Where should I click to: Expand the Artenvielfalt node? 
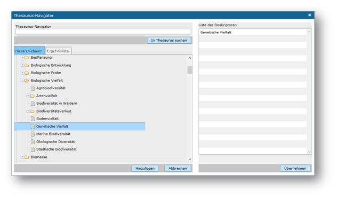coord(28,96)
